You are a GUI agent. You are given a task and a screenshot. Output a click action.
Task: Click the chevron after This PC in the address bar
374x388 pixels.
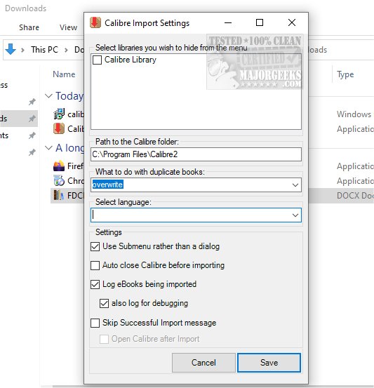66,50
